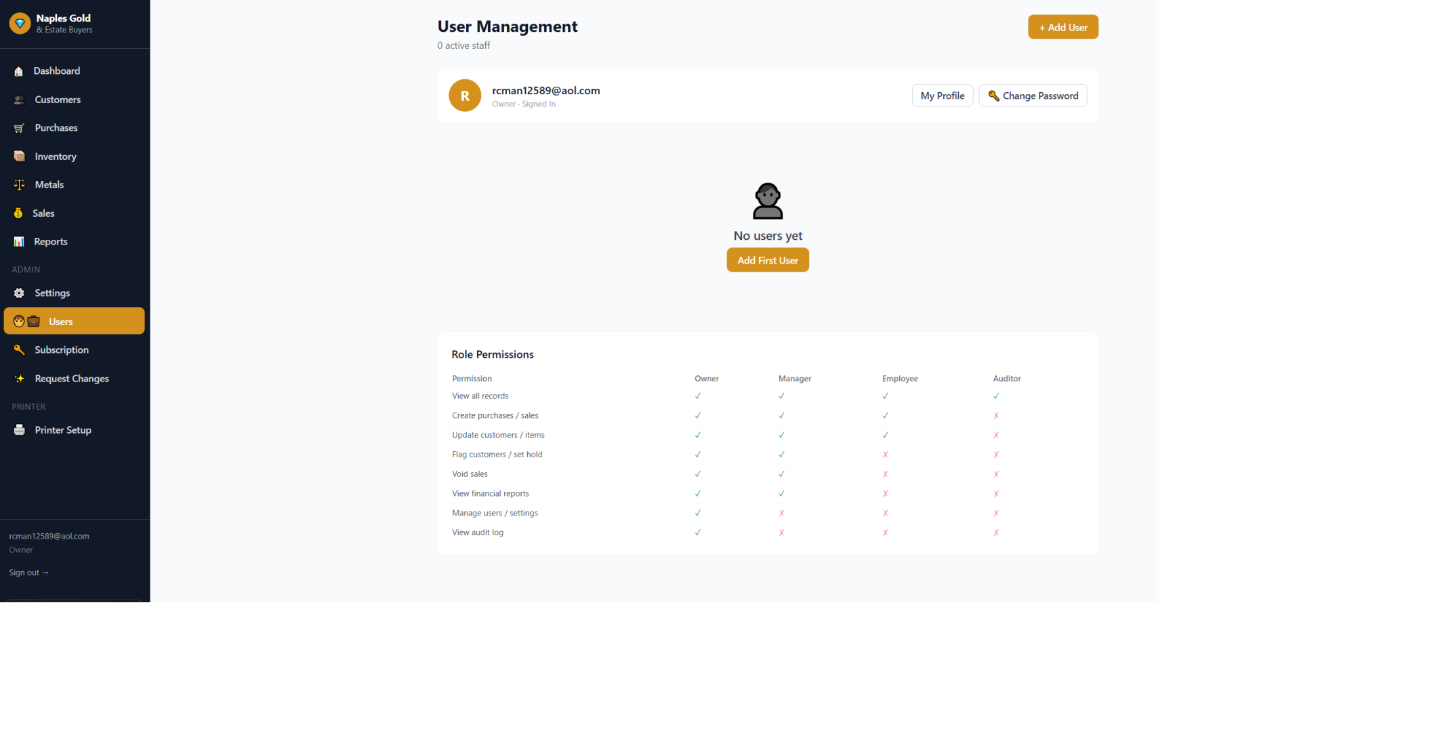This screenshot has width=1446, height=752.
Task: Click the 'No users yet' message
Action: (768, 236)
